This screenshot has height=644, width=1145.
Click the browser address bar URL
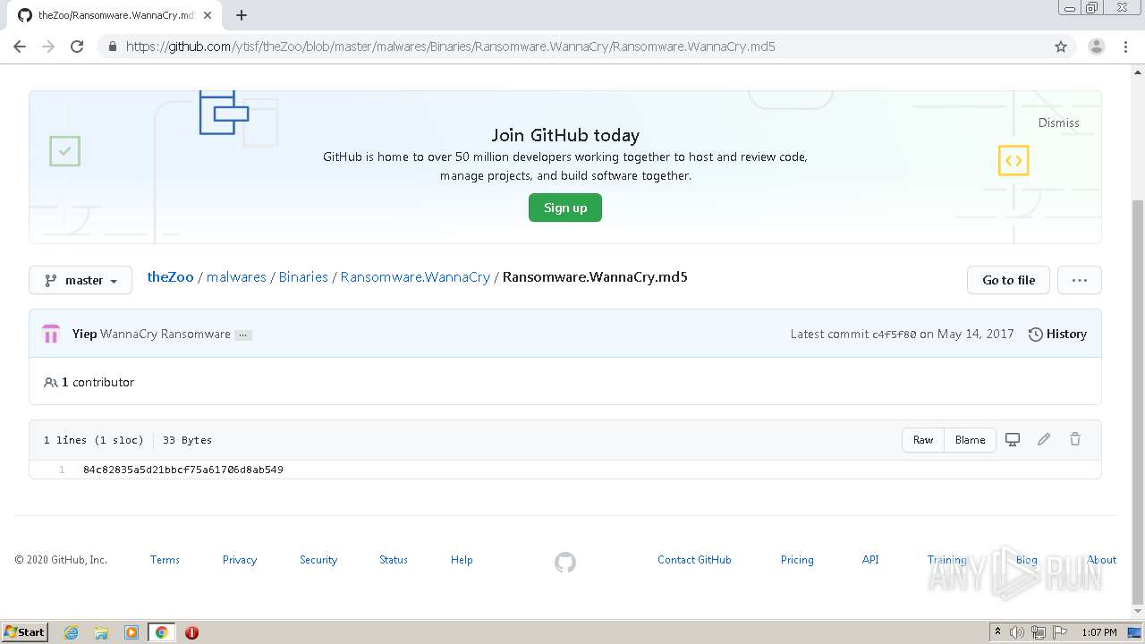click(451, 47)
